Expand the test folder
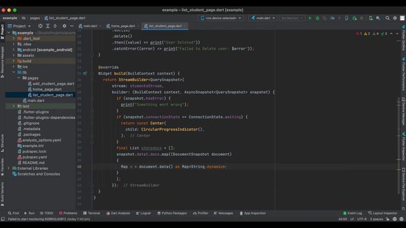Image resolution: width=406 pixels, height=228 pixels. coord(14,106)
